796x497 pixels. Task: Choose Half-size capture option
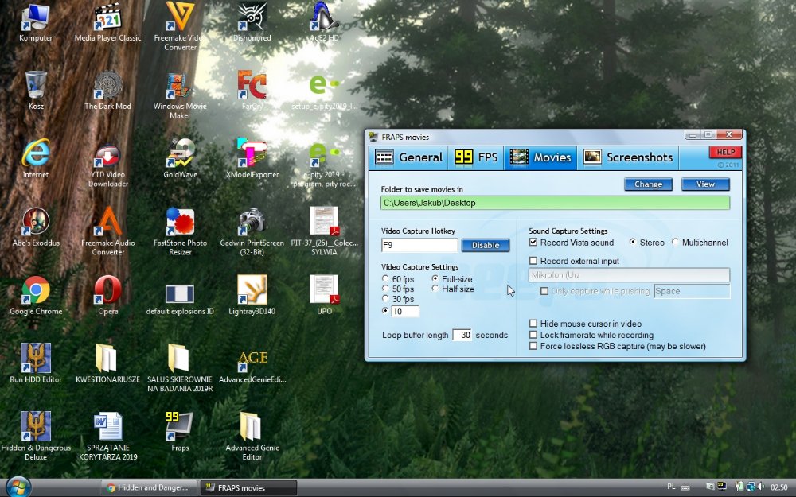pyautogui.click(x=435, y=289)
